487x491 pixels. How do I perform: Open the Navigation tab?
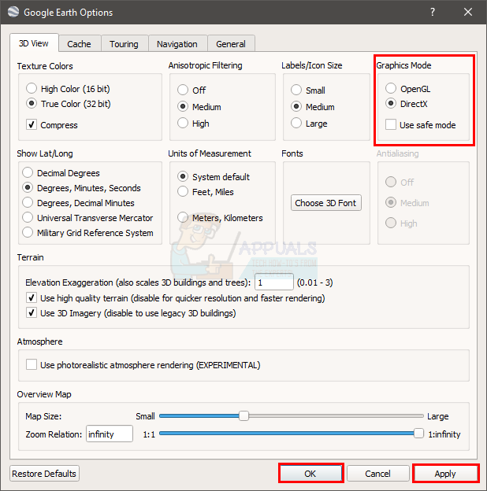point(177,44)
